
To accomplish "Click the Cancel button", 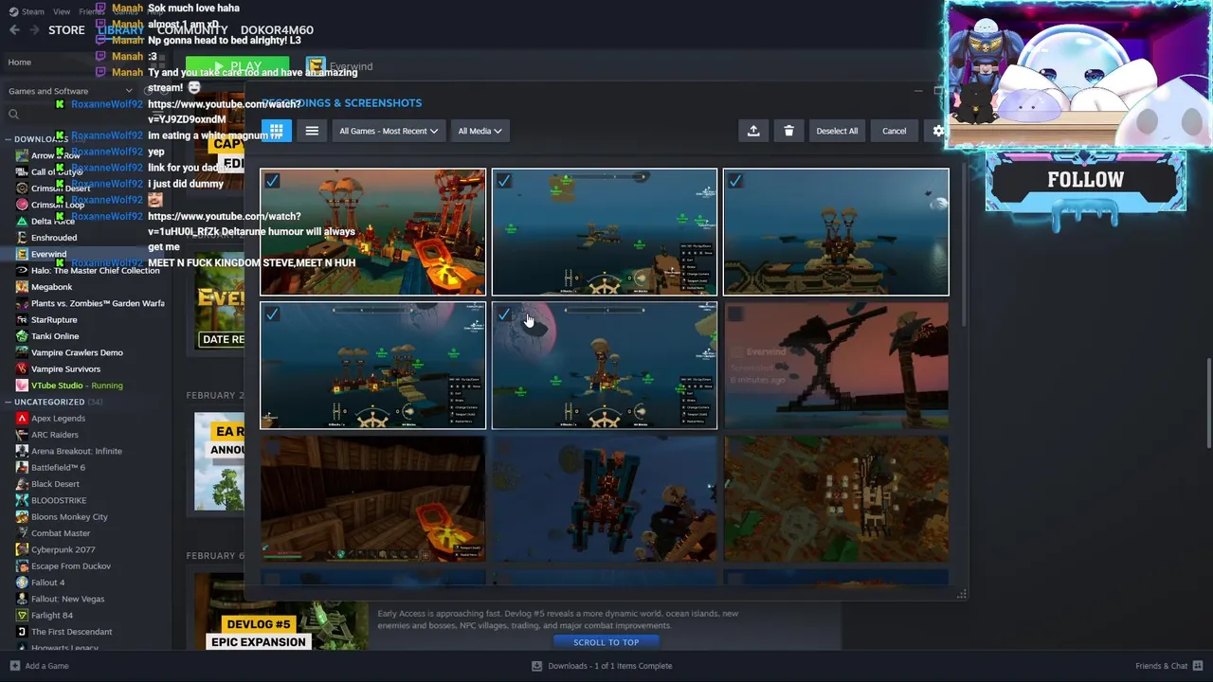I will [894, 131].
